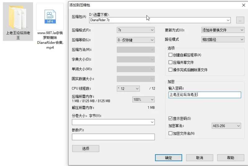Click the confirm (确定) button
The height and width of the screenshot is (166, 248).
(x=168, y=157)
